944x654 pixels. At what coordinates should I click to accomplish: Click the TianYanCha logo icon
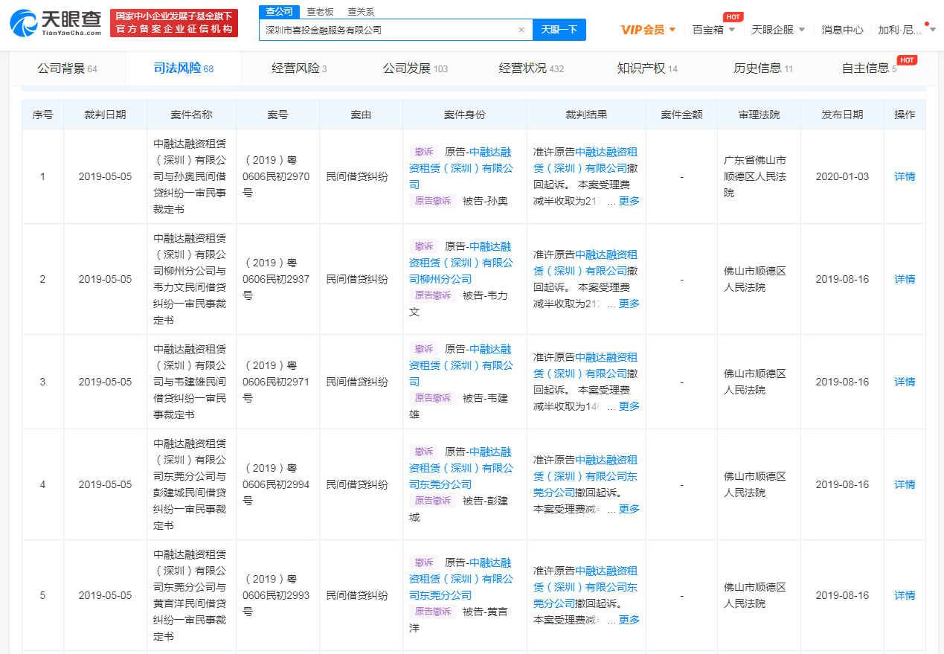pos(24,23)
